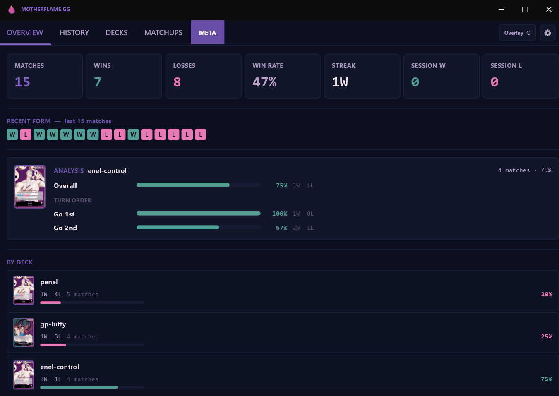This screenshot has width=559, height=396.
Task: Click the STREAK 1W stat card
Action: [362, 76]
